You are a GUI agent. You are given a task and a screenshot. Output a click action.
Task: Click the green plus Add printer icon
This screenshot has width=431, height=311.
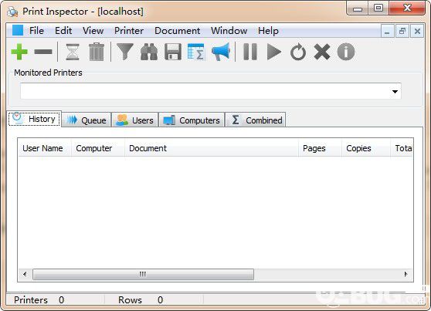tap(19, 52)
